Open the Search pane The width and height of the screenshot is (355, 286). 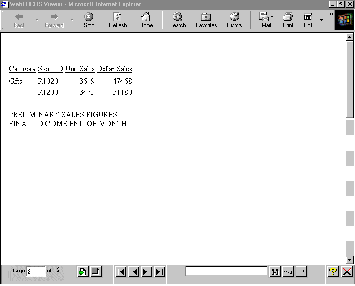(x=177, y=20)
